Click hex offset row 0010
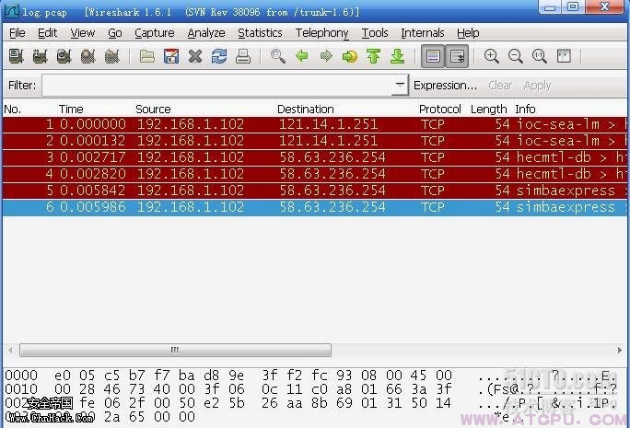This screenshot has width=630, height=428. (x=21, y=389)
